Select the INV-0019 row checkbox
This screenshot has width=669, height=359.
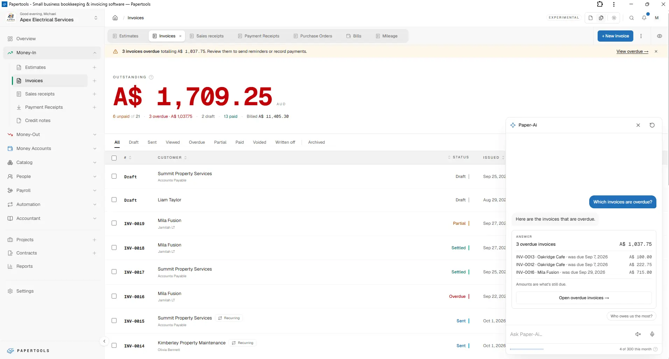point(114,223)
